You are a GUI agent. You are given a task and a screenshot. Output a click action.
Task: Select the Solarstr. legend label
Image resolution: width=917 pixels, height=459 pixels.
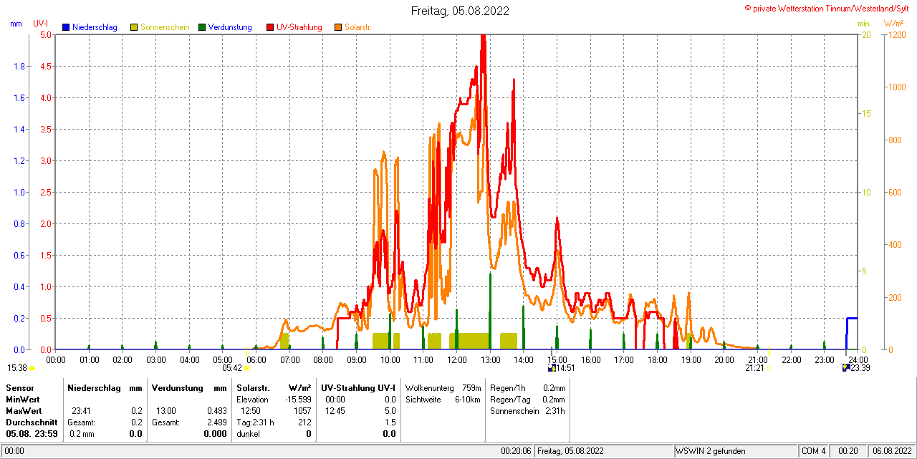tap(357, 27)
